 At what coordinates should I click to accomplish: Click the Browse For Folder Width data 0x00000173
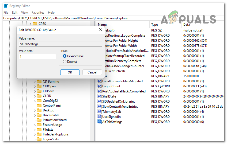tap(195, 46)
